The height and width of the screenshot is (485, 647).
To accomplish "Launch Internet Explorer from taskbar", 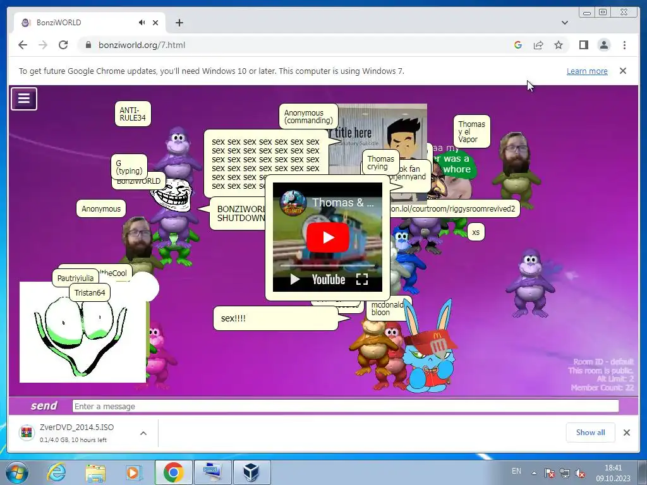I will 56,472.
